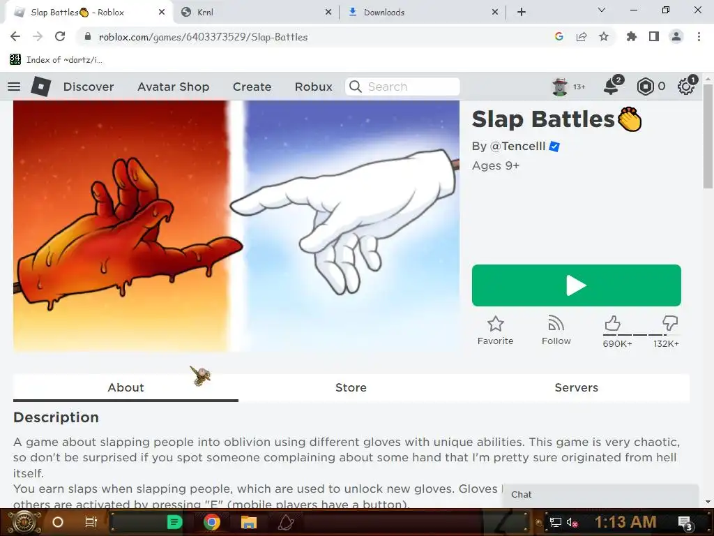Close the Downloads tab
The image size is (714, 536).
tap(495, 13)
